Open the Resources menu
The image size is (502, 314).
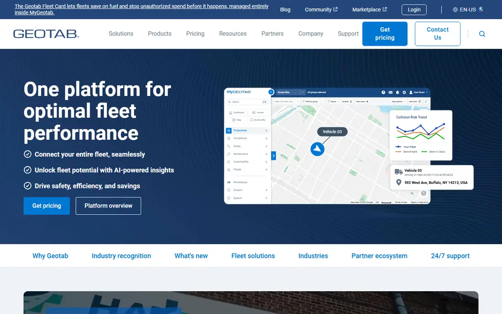click(x=233, y=34)
